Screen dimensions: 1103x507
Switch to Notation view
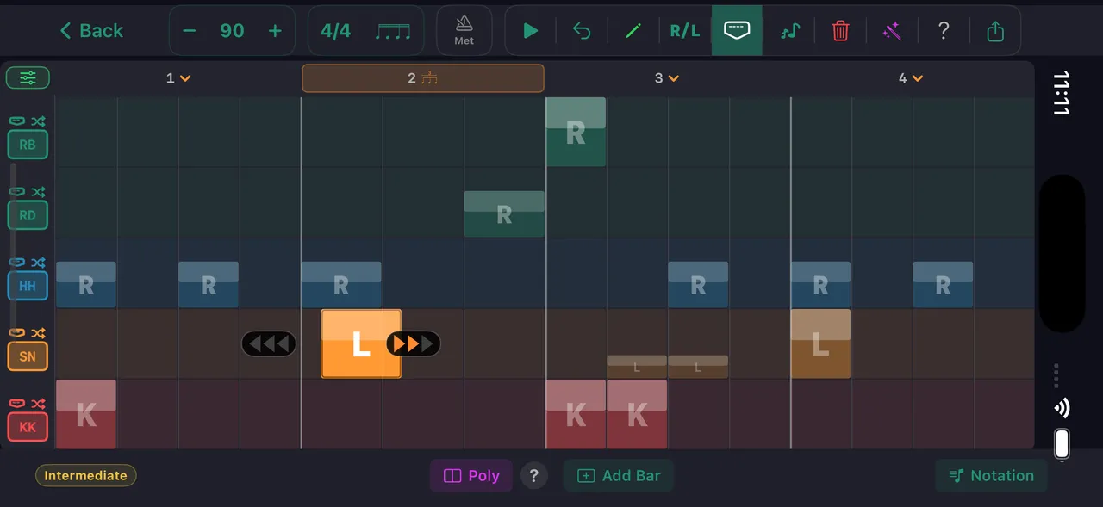(x=991, y=476)
